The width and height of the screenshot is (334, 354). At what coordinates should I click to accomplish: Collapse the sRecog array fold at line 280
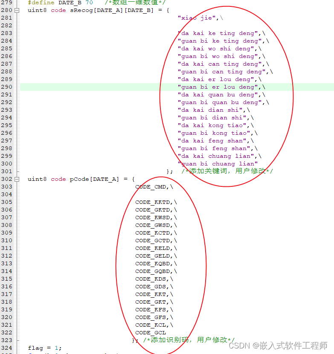point(17,10)
